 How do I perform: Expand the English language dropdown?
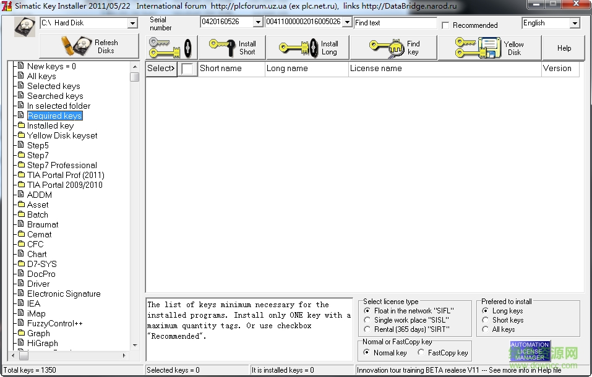[575, 23]
